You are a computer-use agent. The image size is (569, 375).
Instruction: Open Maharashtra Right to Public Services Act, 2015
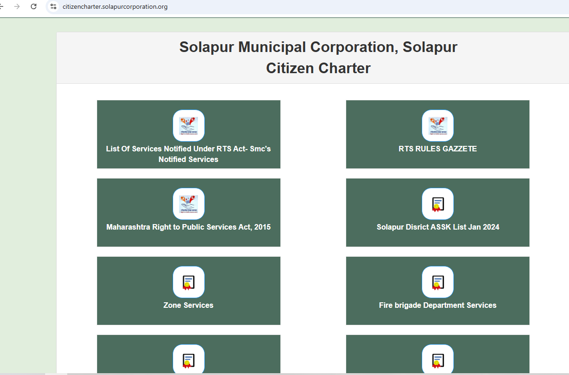point(188,227)
